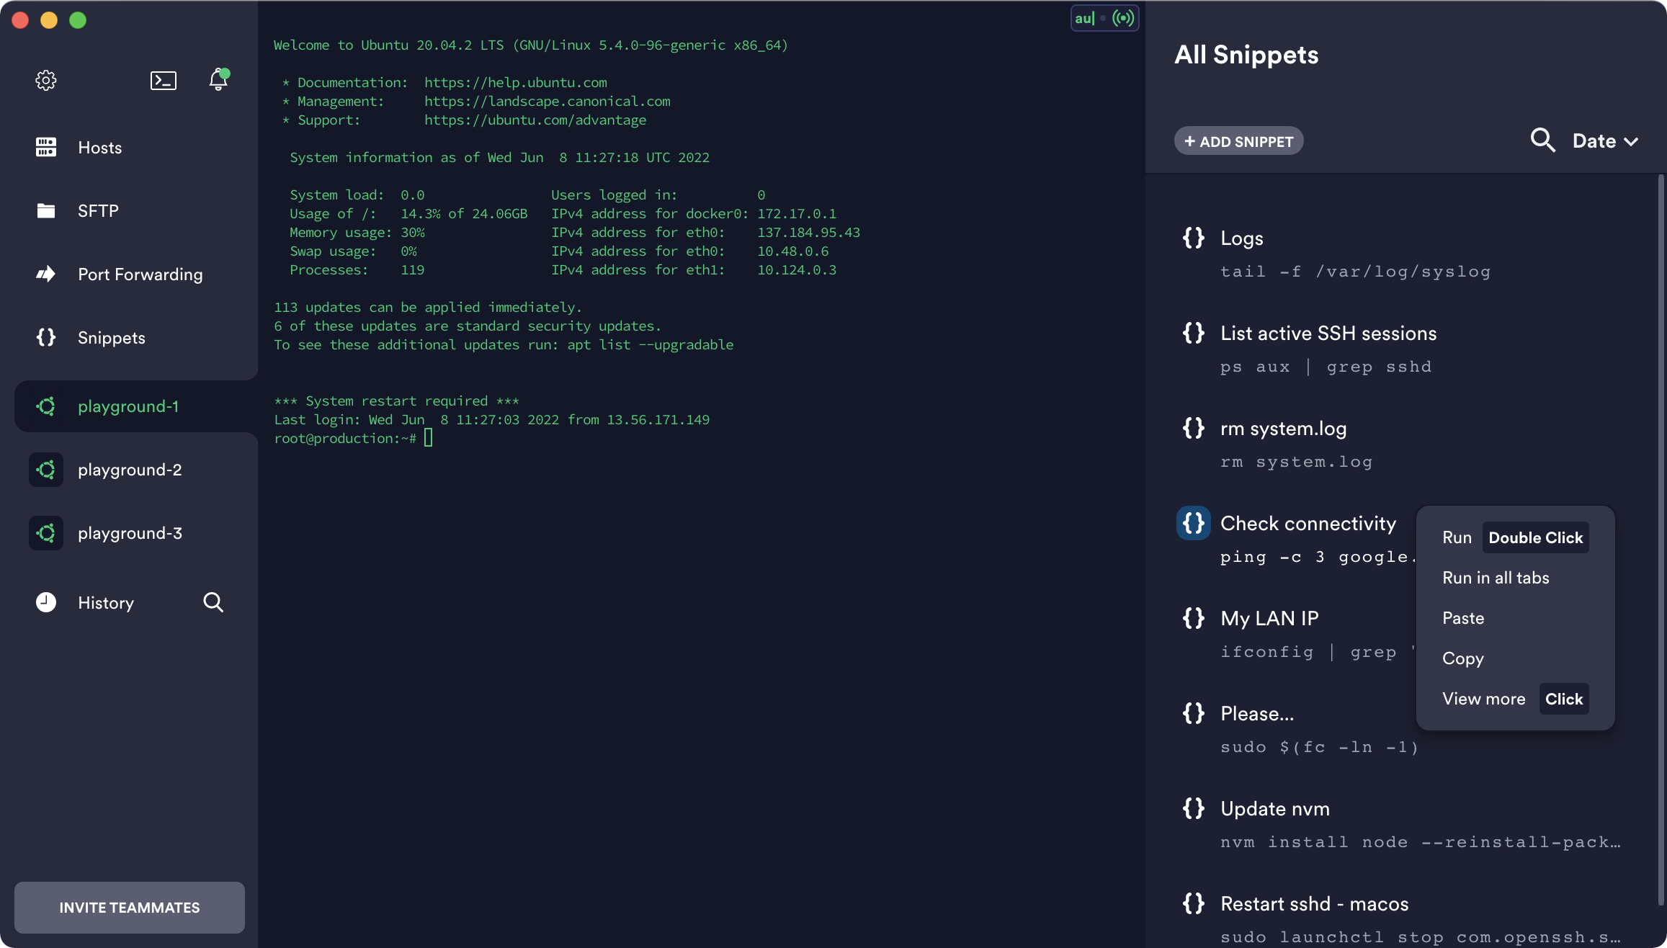Open a new local terminal from the top bar
The height and width of the screenshot is (948, 1667).
click(x=163, y=80)
